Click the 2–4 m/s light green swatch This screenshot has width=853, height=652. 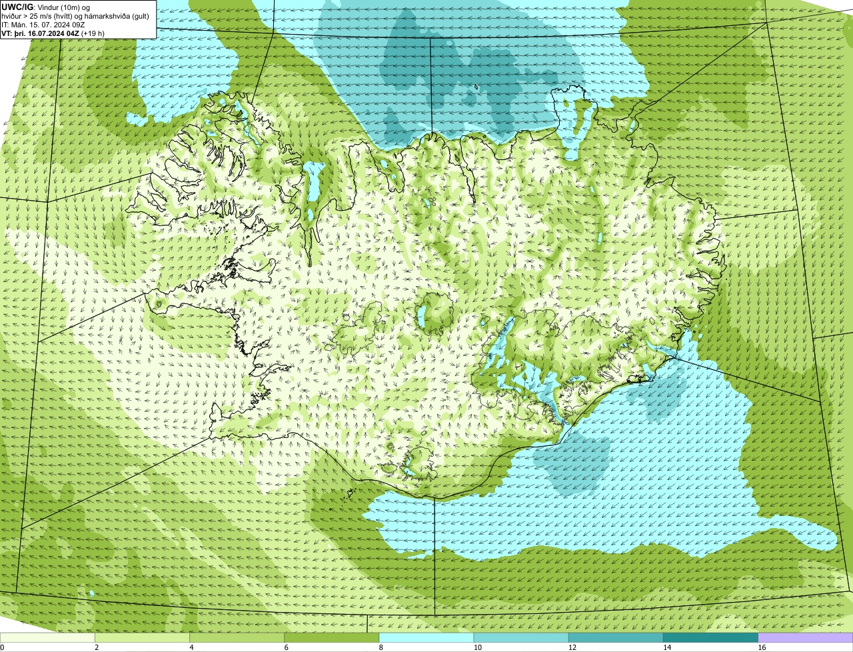142,638
